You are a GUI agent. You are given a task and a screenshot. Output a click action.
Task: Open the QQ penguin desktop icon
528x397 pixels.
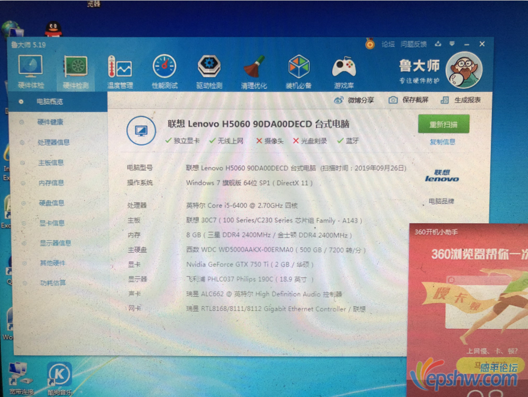click(53, 29)
